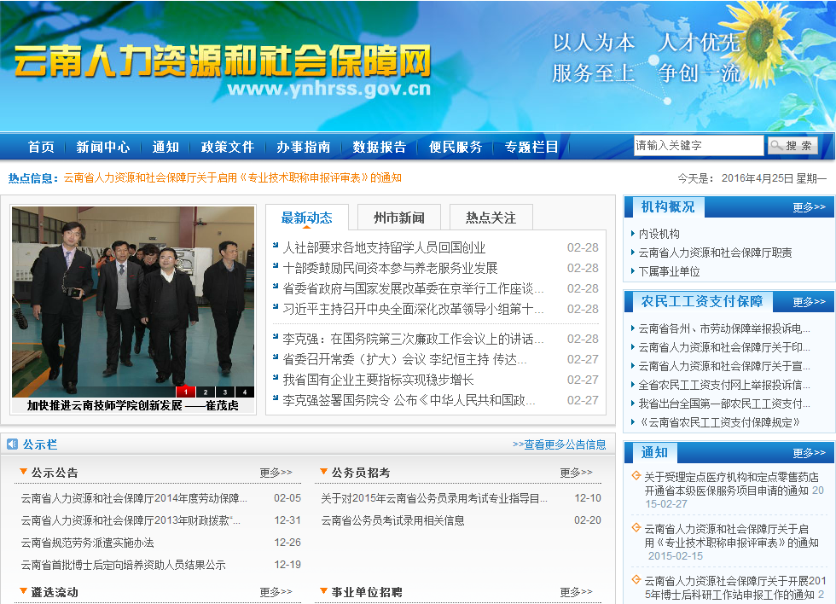Open 云南省人力资源和社会保障厅2013年财政拨款 announcement
Image resolution: width=836 pixels, height=604 pixels.
[131, 520]
